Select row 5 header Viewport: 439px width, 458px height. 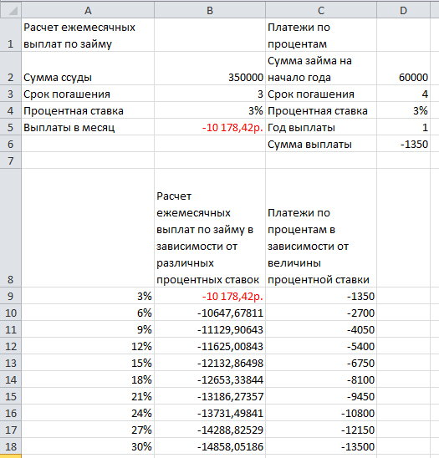click(x=11, y=127)
